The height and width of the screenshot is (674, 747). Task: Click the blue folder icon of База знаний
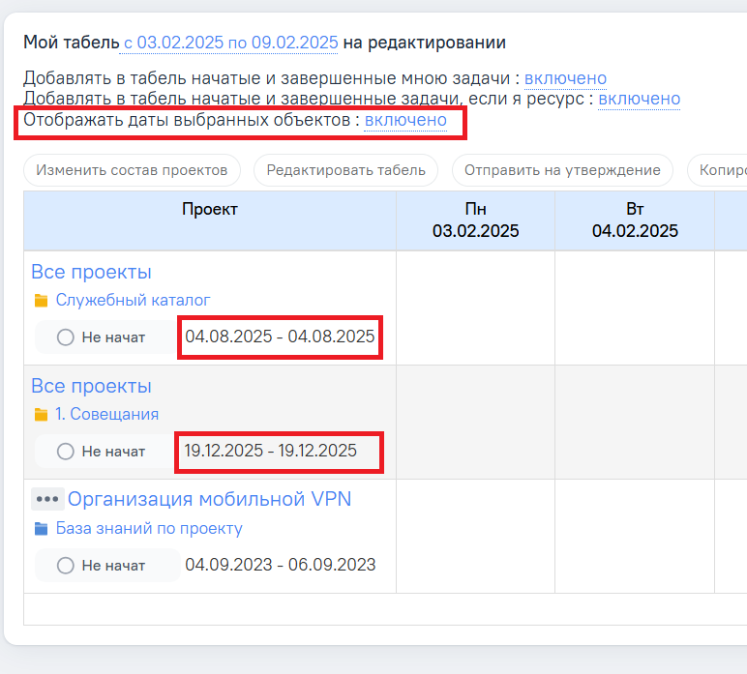pyautogui.click(x=41, y=529)
